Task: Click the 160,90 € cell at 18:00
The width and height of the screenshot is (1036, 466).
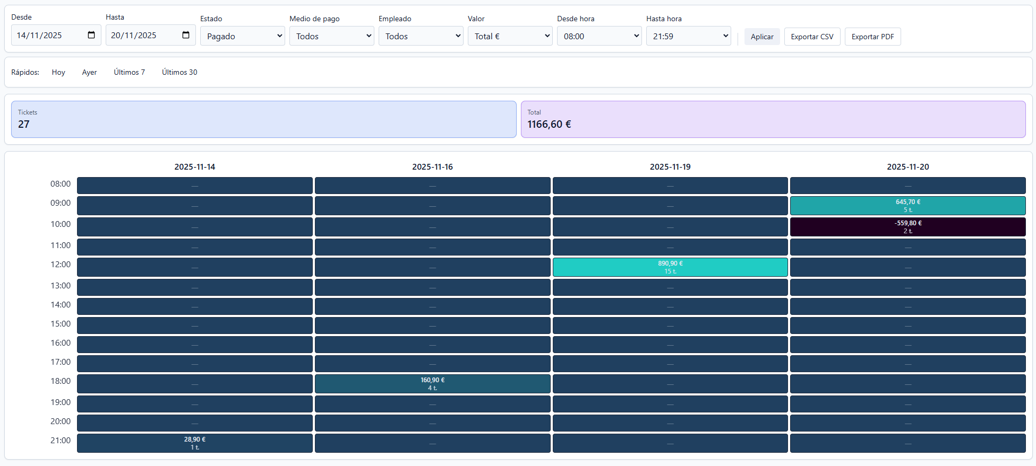Action: click(x=432, y=384)
